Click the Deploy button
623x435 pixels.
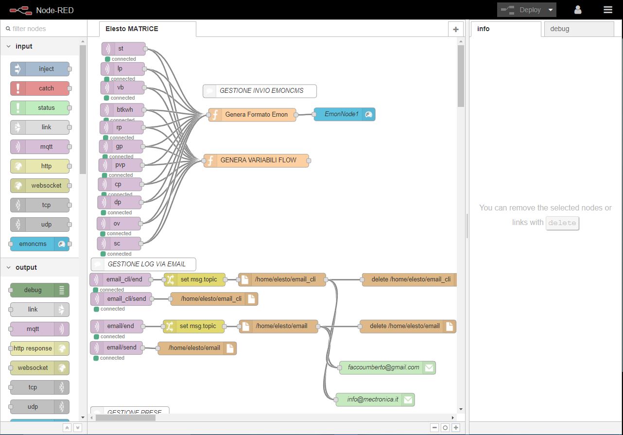(x=521, y=10)
